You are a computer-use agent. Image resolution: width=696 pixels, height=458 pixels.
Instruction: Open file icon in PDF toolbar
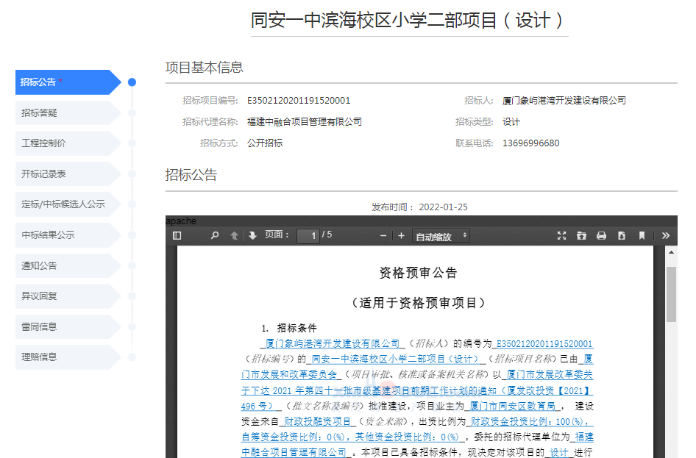581,235
